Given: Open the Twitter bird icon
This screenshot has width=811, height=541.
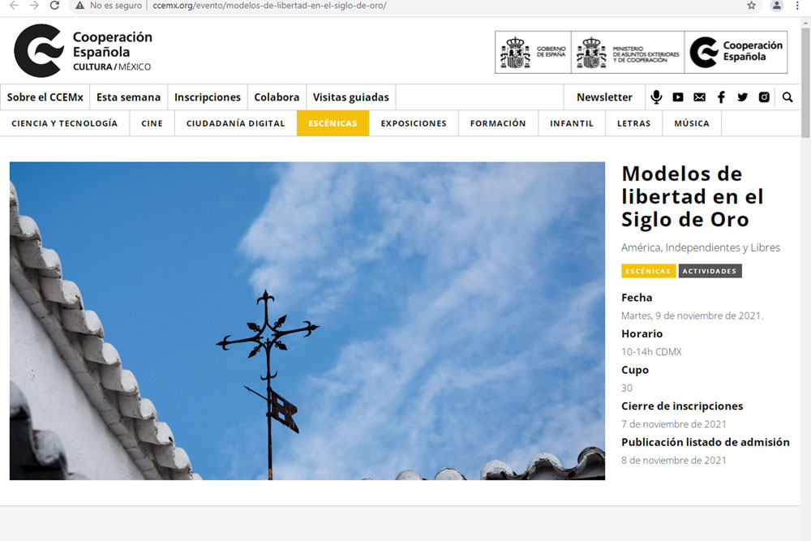Looking at the screenshot, I should pos(742,97).
